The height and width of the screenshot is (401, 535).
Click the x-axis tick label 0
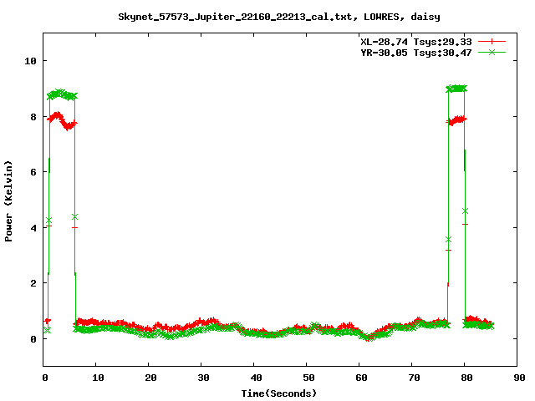coord(45,378)
